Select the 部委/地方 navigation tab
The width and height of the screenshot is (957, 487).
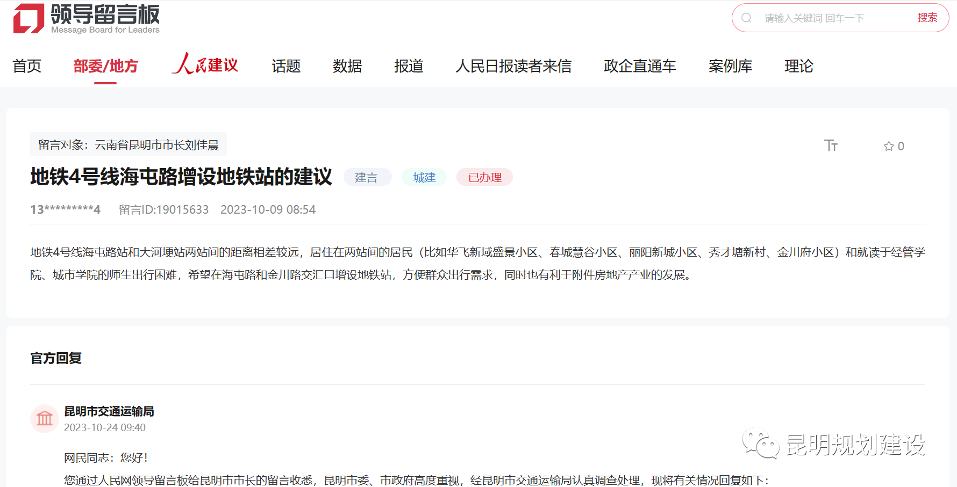(106, 66)
